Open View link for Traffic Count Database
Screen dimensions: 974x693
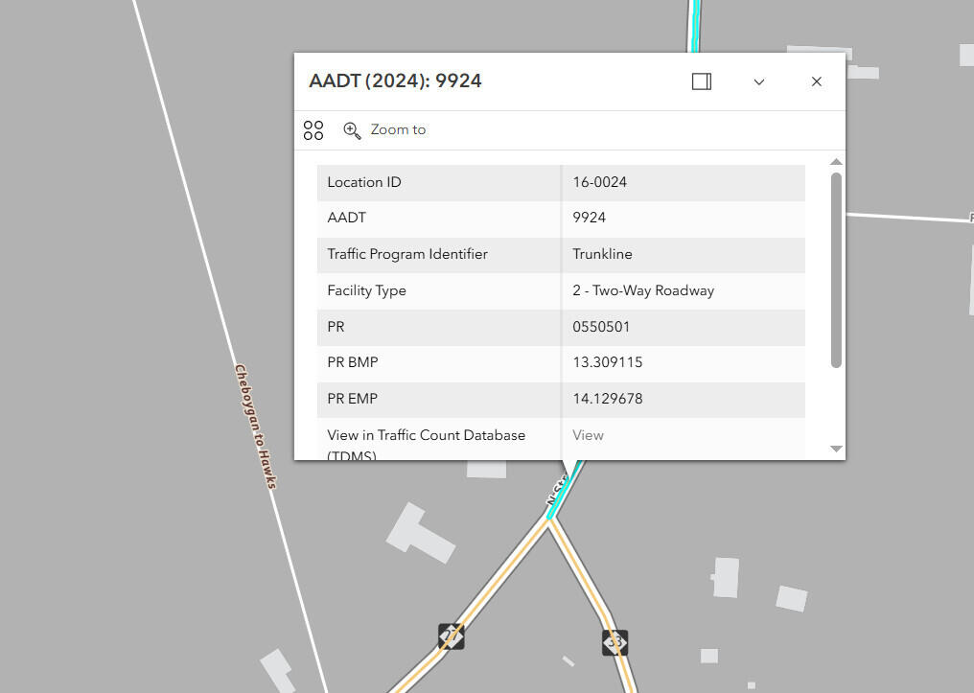click(x=588, y=435)
